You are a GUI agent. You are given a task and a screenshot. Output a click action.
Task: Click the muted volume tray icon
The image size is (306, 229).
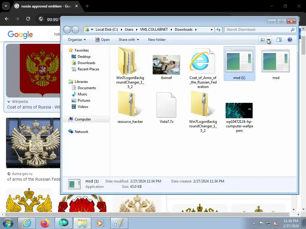pos(276,223)
